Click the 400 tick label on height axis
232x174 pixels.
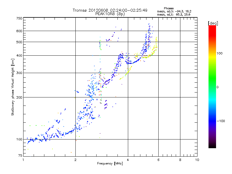coord(19,55)
